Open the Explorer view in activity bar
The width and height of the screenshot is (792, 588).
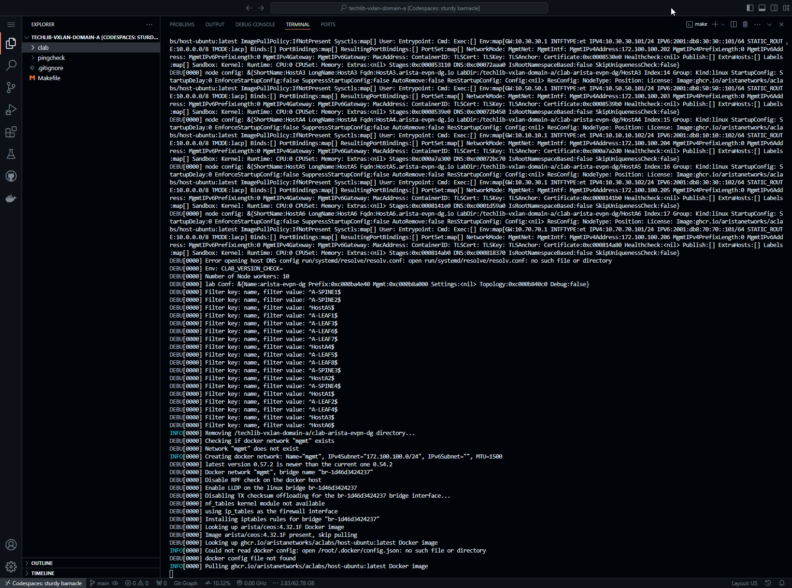pyautogui.click(x=11, y=43)
